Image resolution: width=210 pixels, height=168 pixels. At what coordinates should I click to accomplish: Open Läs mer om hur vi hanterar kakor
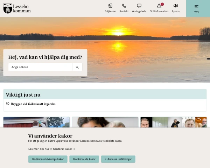[50, 149]
